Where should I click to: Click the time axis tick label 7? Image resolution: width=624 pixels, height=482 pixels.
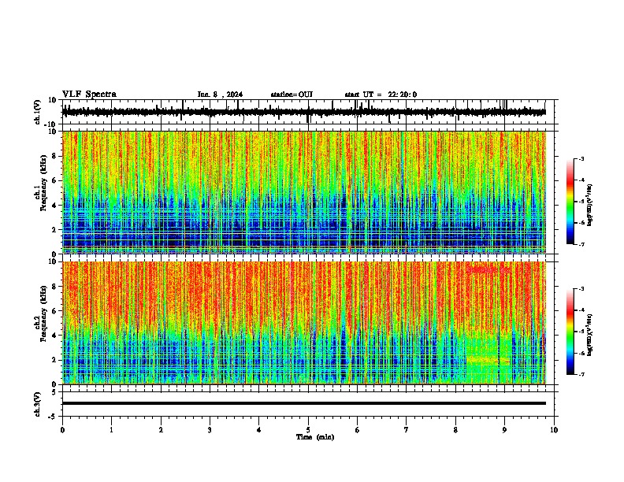(x=407, y=430)
